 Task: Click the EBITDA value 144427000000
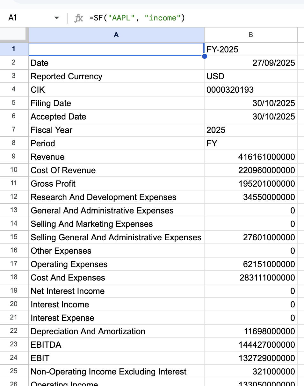(250, 344)
